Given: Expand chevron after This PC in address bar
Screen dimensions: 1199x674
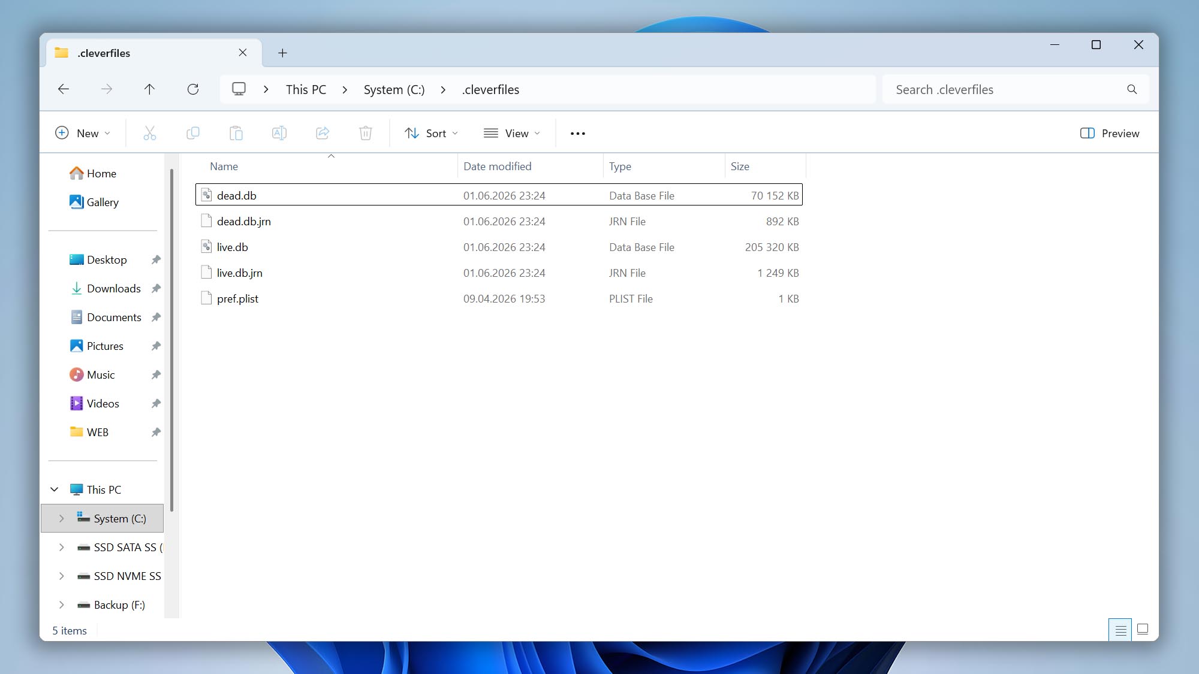Looking at the screenshot, I should click(345, 89).
